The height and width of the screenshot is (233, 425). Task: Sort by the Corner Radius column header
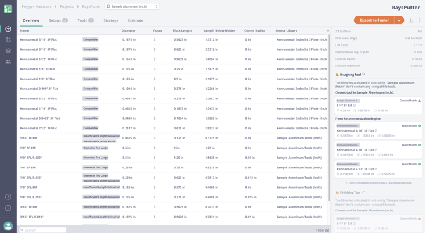(254, 30)
